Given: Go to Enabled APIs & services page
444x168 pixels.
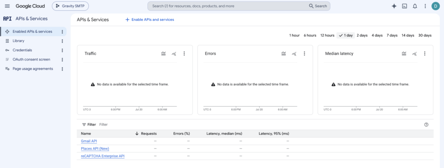Looking at the screenshot, I should [x=32, y=32].
